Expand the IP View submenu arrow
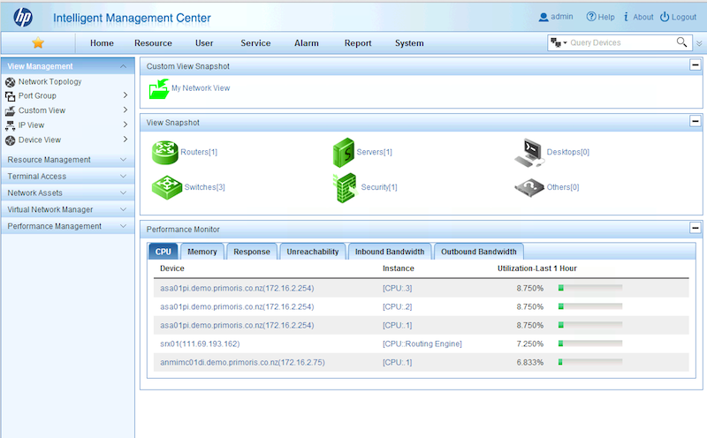Image resolution: width=707 pixels, height=438 pixels. click(125, 125)
